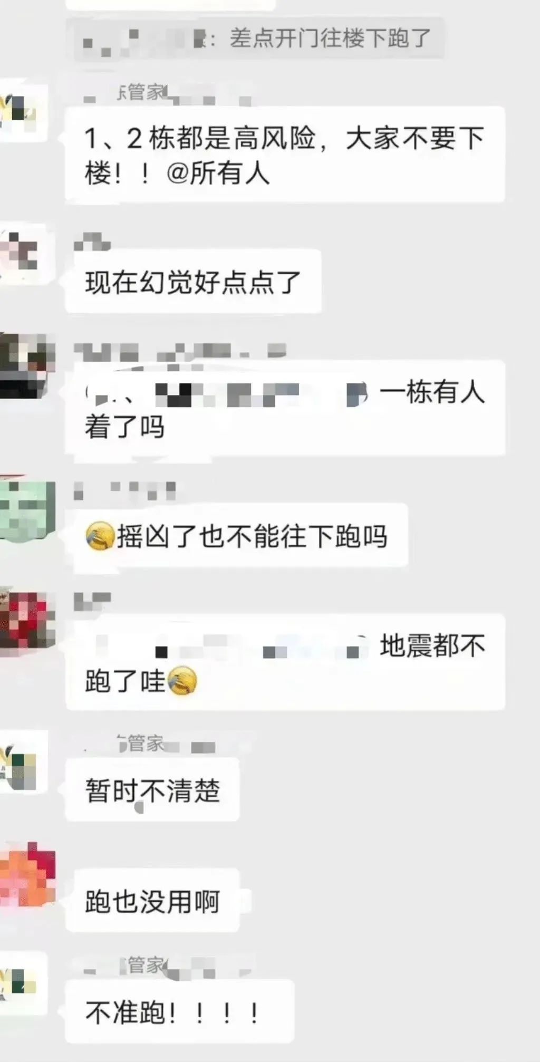
Task: Tap the orange-pink avatar beside '跑也没用啊'
Action: [x=26, y=875]
